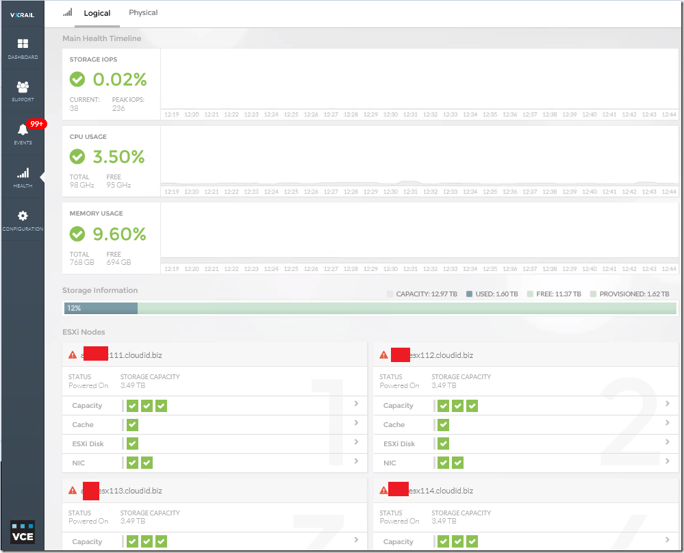Click warning triangle on esx111 node
Screen dimensions: 684x553
73,355
